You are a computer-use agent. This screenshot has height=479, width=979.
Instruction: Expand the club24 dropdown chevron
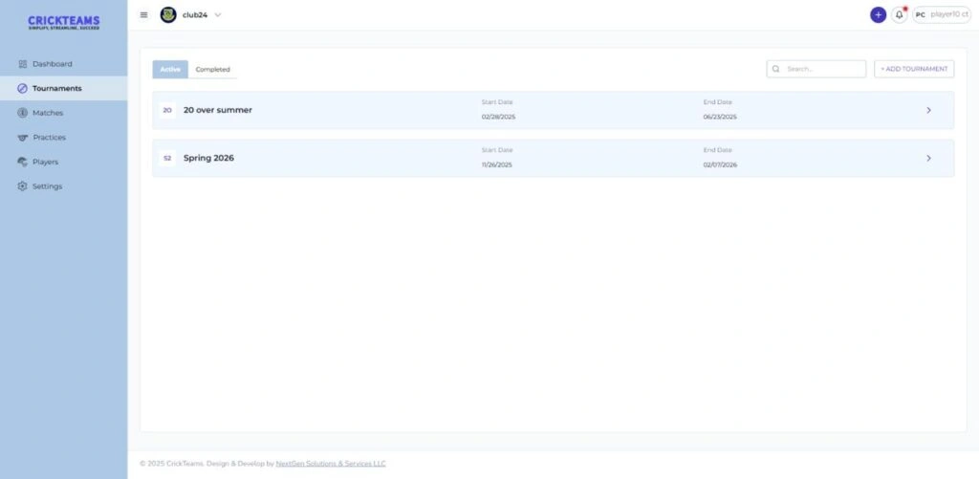pyautogui.click(x=218, y=15)
